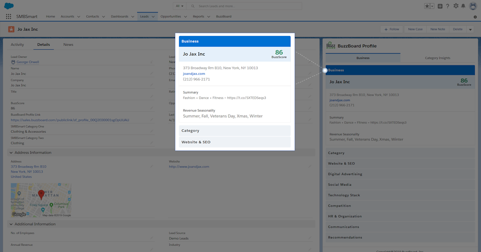Open the Leads tab dropdown chevron
Image resolution: width=481 pixels, height=252 pixels.
[153, 17]
